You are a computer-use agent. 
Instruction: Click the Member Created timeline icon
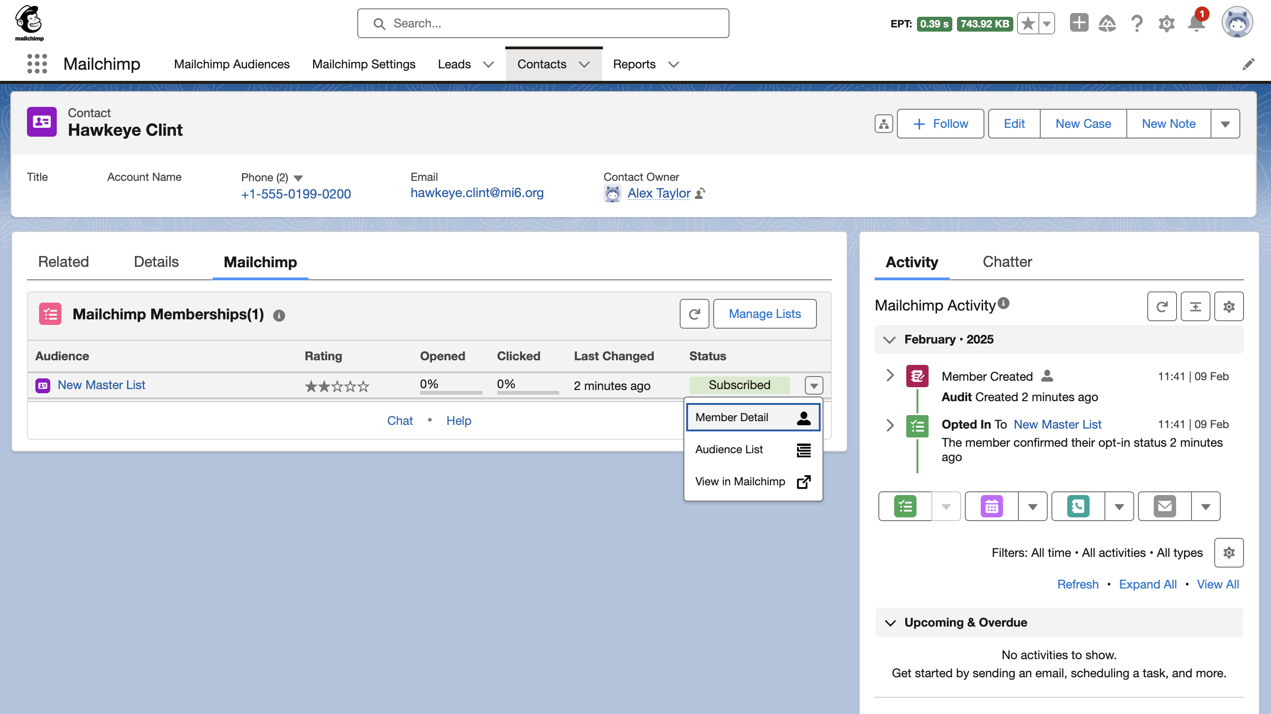coord(917,376)
